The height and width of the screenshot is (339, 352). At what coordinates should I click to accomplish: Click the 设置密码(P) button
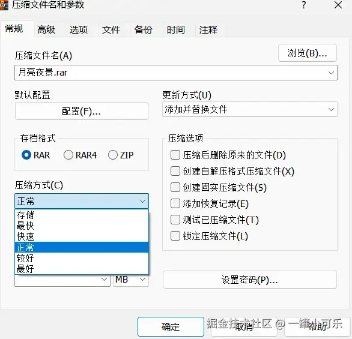click(x=250, y=280)
